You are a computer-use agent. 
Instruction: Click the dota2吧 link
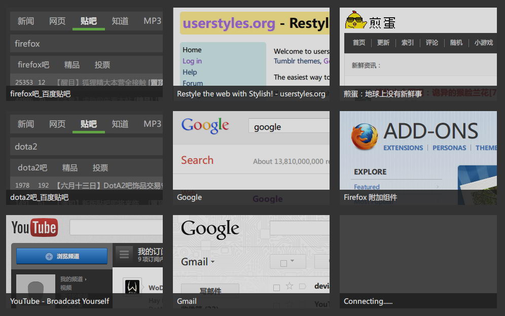click(x=32, y=168)
